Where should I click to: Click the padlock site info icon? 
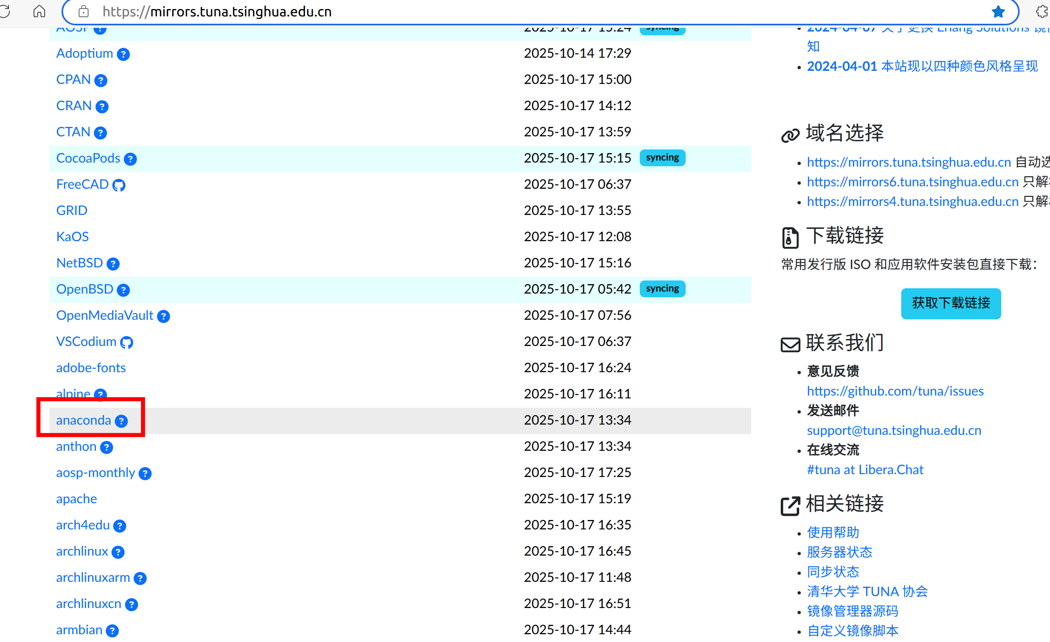tap(84, 11)
